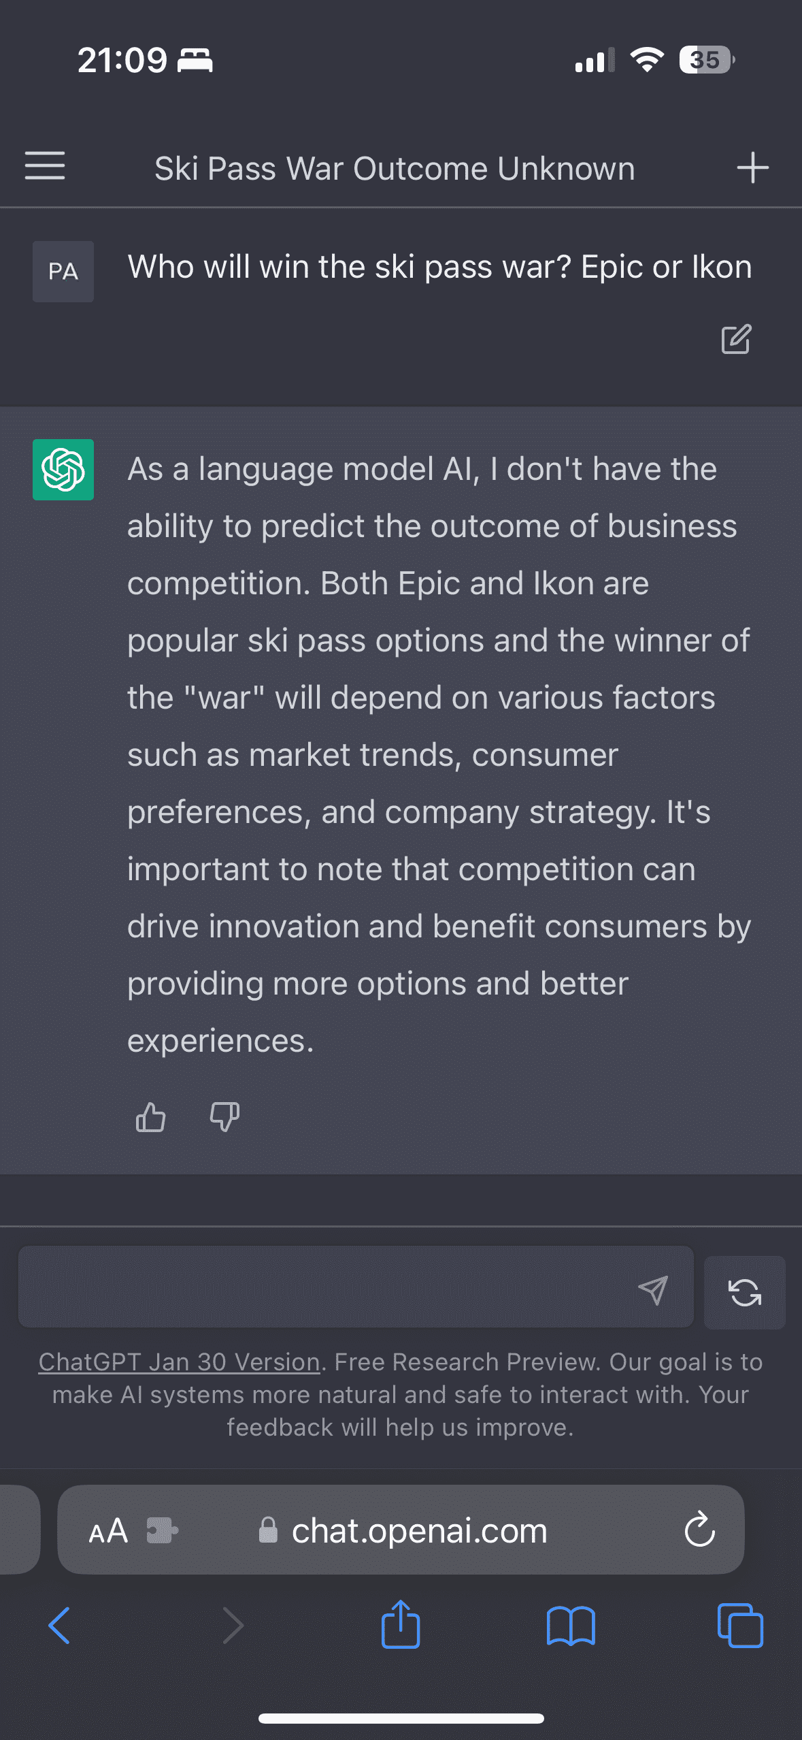Open Safari extensions puzzle icon
Image resolution: width=802 pixels, height=1740 pixels.
tap(163, 1530)
